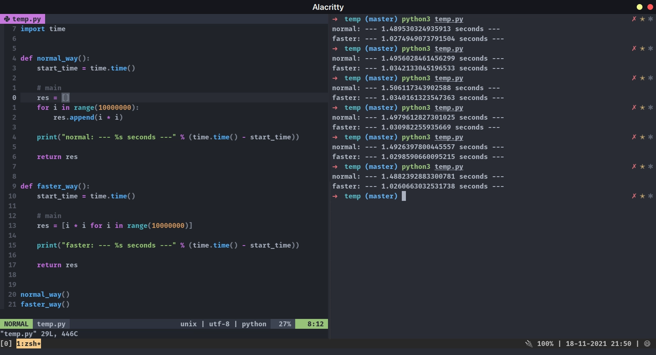Click the faster_way() call on line 21
Screen dimensions: 656x355
pos(45,304)
